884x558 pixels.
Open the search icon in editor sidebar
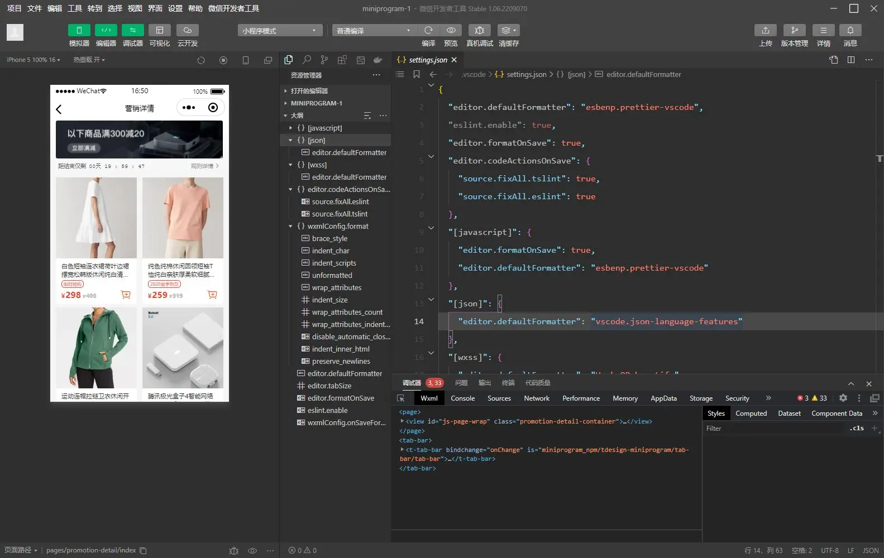tap(307, 60)
